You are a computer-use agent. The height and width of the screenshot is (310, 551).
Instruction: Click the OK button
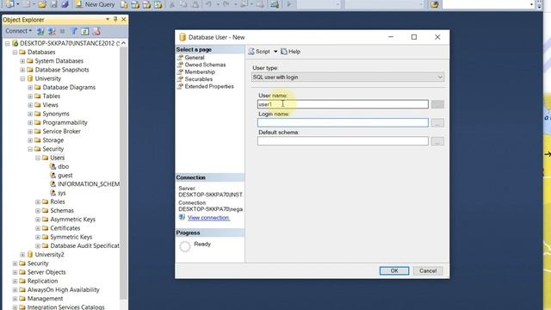(394, 270)
